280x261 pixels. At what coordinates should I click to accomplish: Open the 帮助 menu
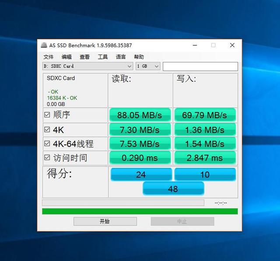[x=139, y=57]
